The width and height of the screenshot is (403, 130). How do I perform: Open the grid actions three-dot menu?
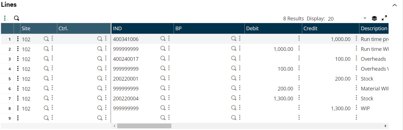click(x=5, y=18)
